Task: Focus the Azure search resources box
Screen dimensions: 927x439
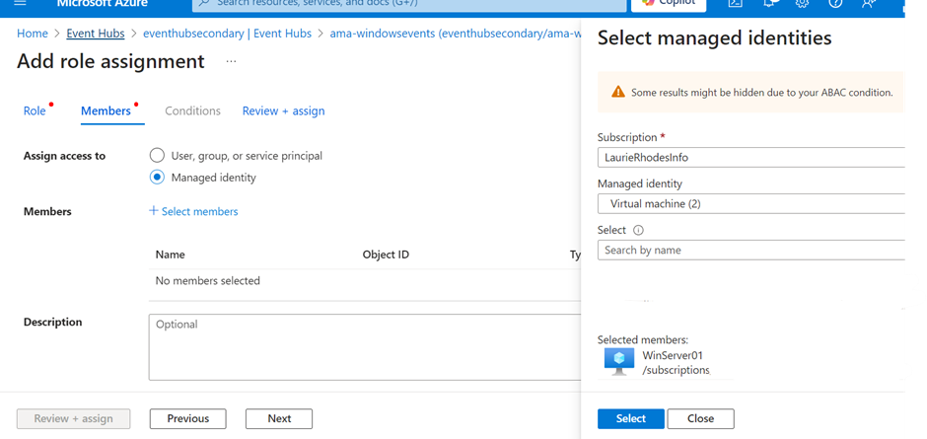Action: 409,5
